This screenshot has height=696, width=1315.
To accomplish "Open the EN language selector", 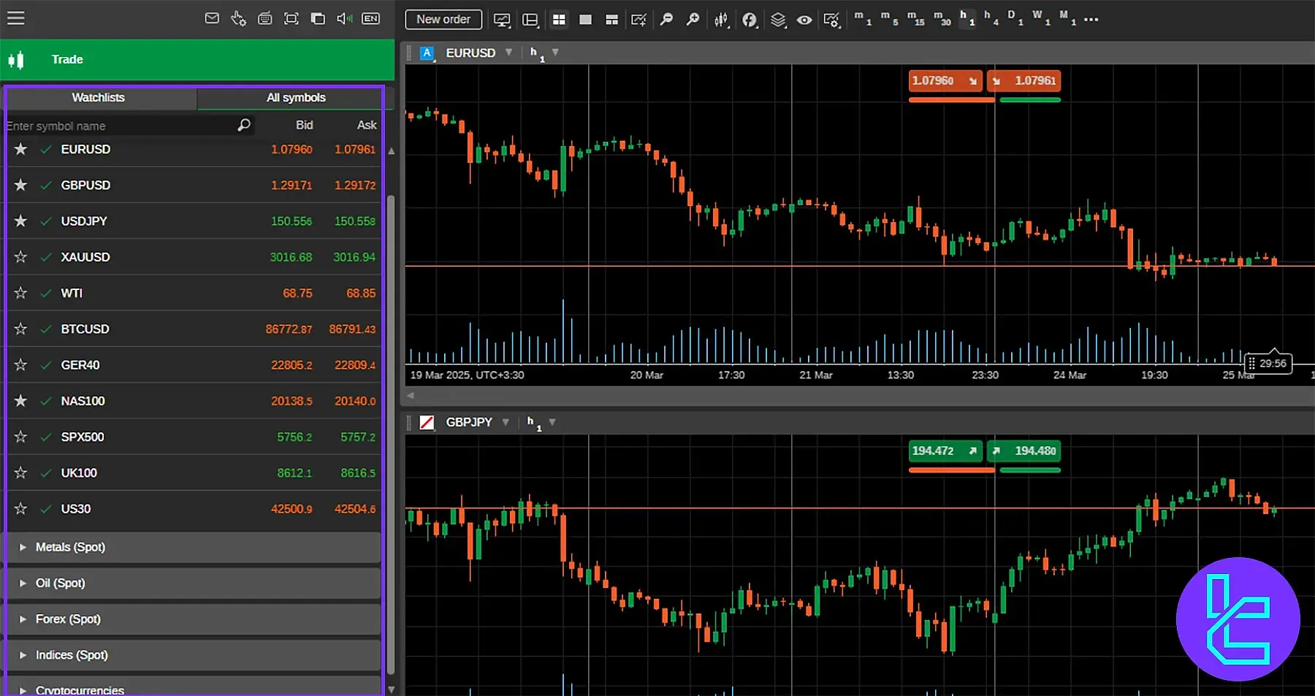I will tap(371, 19).
